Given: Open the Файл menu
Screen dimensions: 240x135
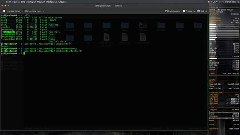Looking at the screenshot, I should point(8,2).
